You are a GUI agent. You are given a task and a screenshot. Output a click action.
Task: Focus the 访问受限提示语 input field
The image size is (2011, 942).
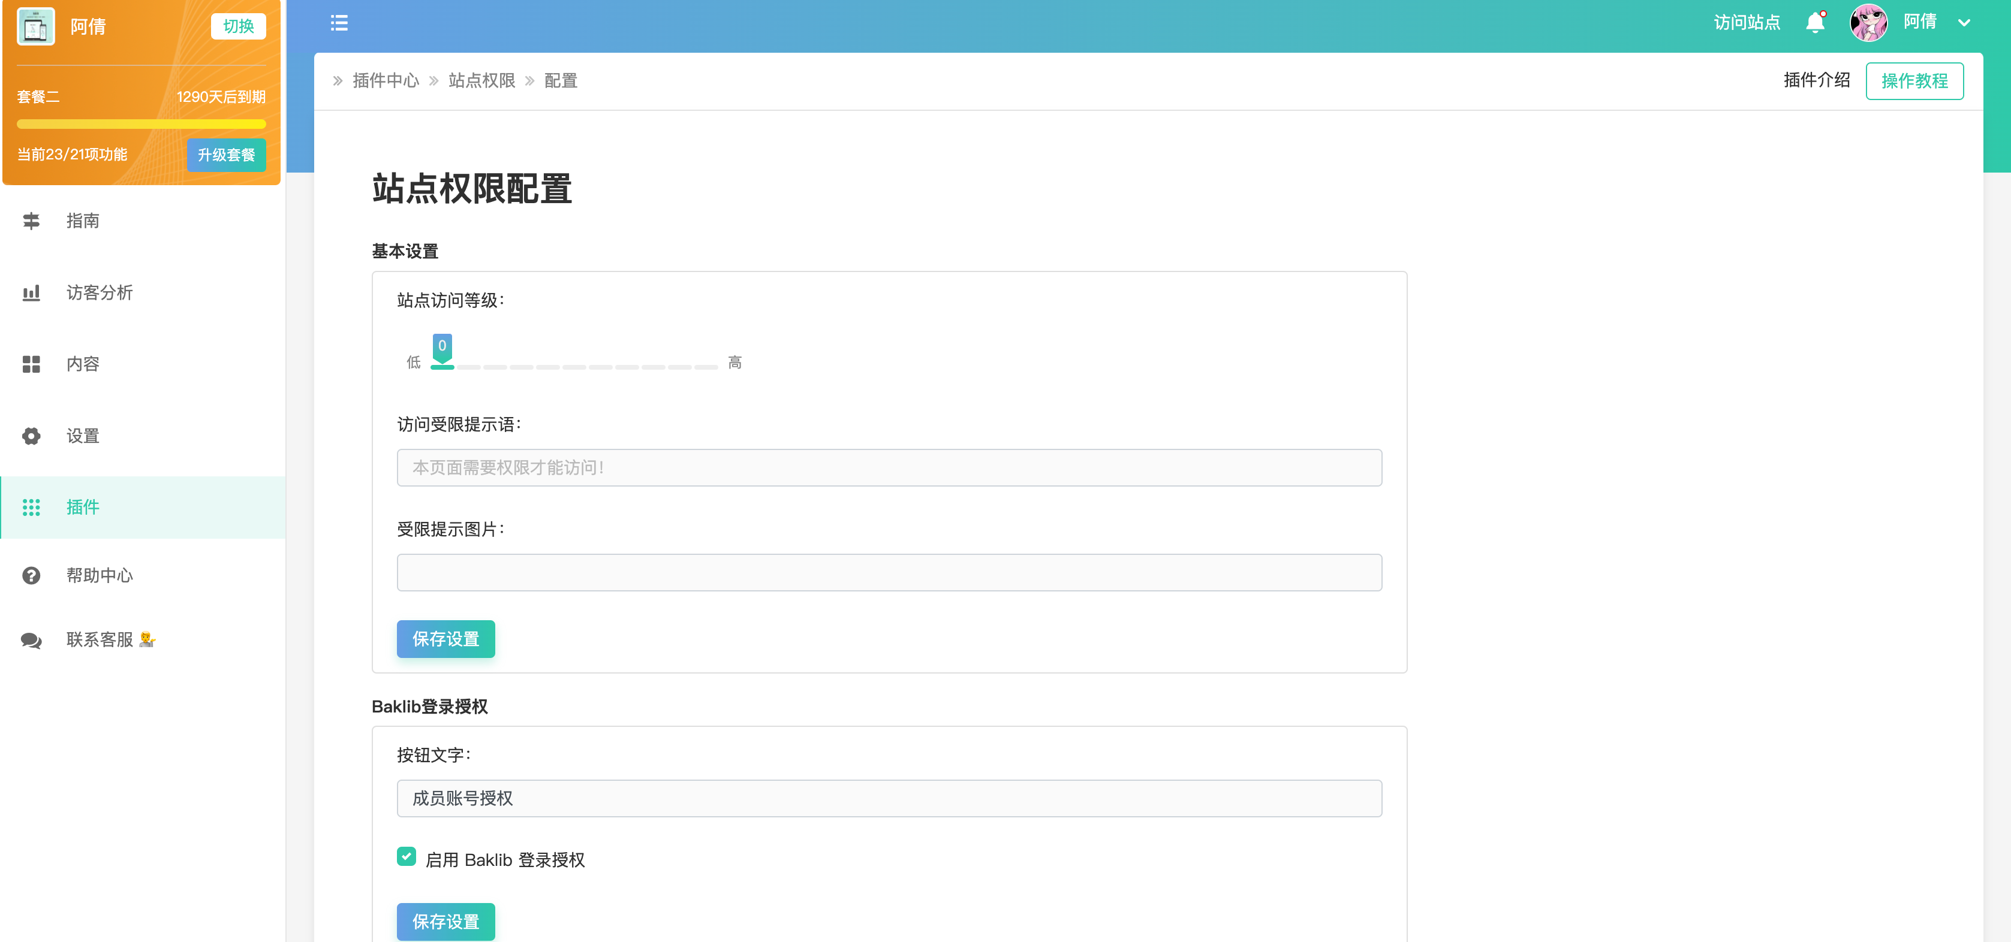[x=889, y=467]
